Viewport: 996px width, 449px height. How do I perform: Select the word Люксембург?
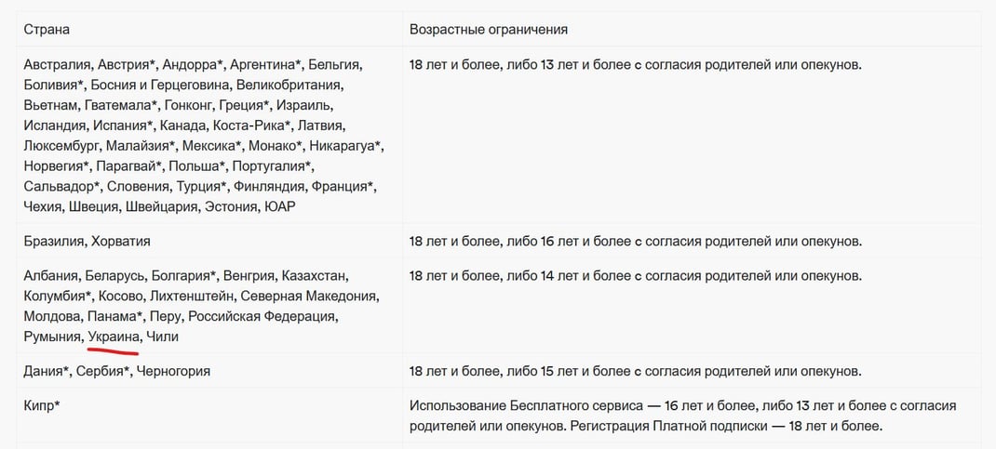pyautogui.click(x=61, y=146)
